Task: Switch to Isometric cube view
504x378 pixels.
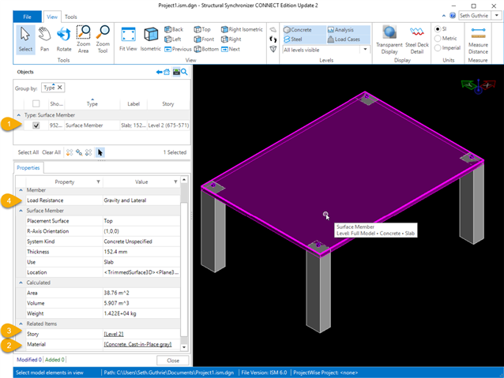Action: pos(150,39)
